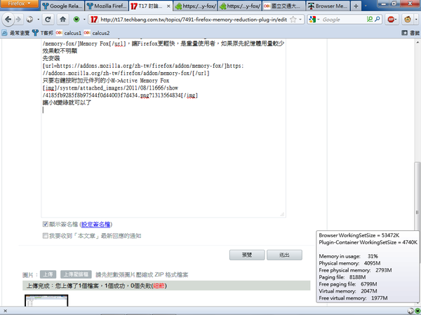
Task: Click green M icon in add-on bar
Action: [x=417, y=311]
